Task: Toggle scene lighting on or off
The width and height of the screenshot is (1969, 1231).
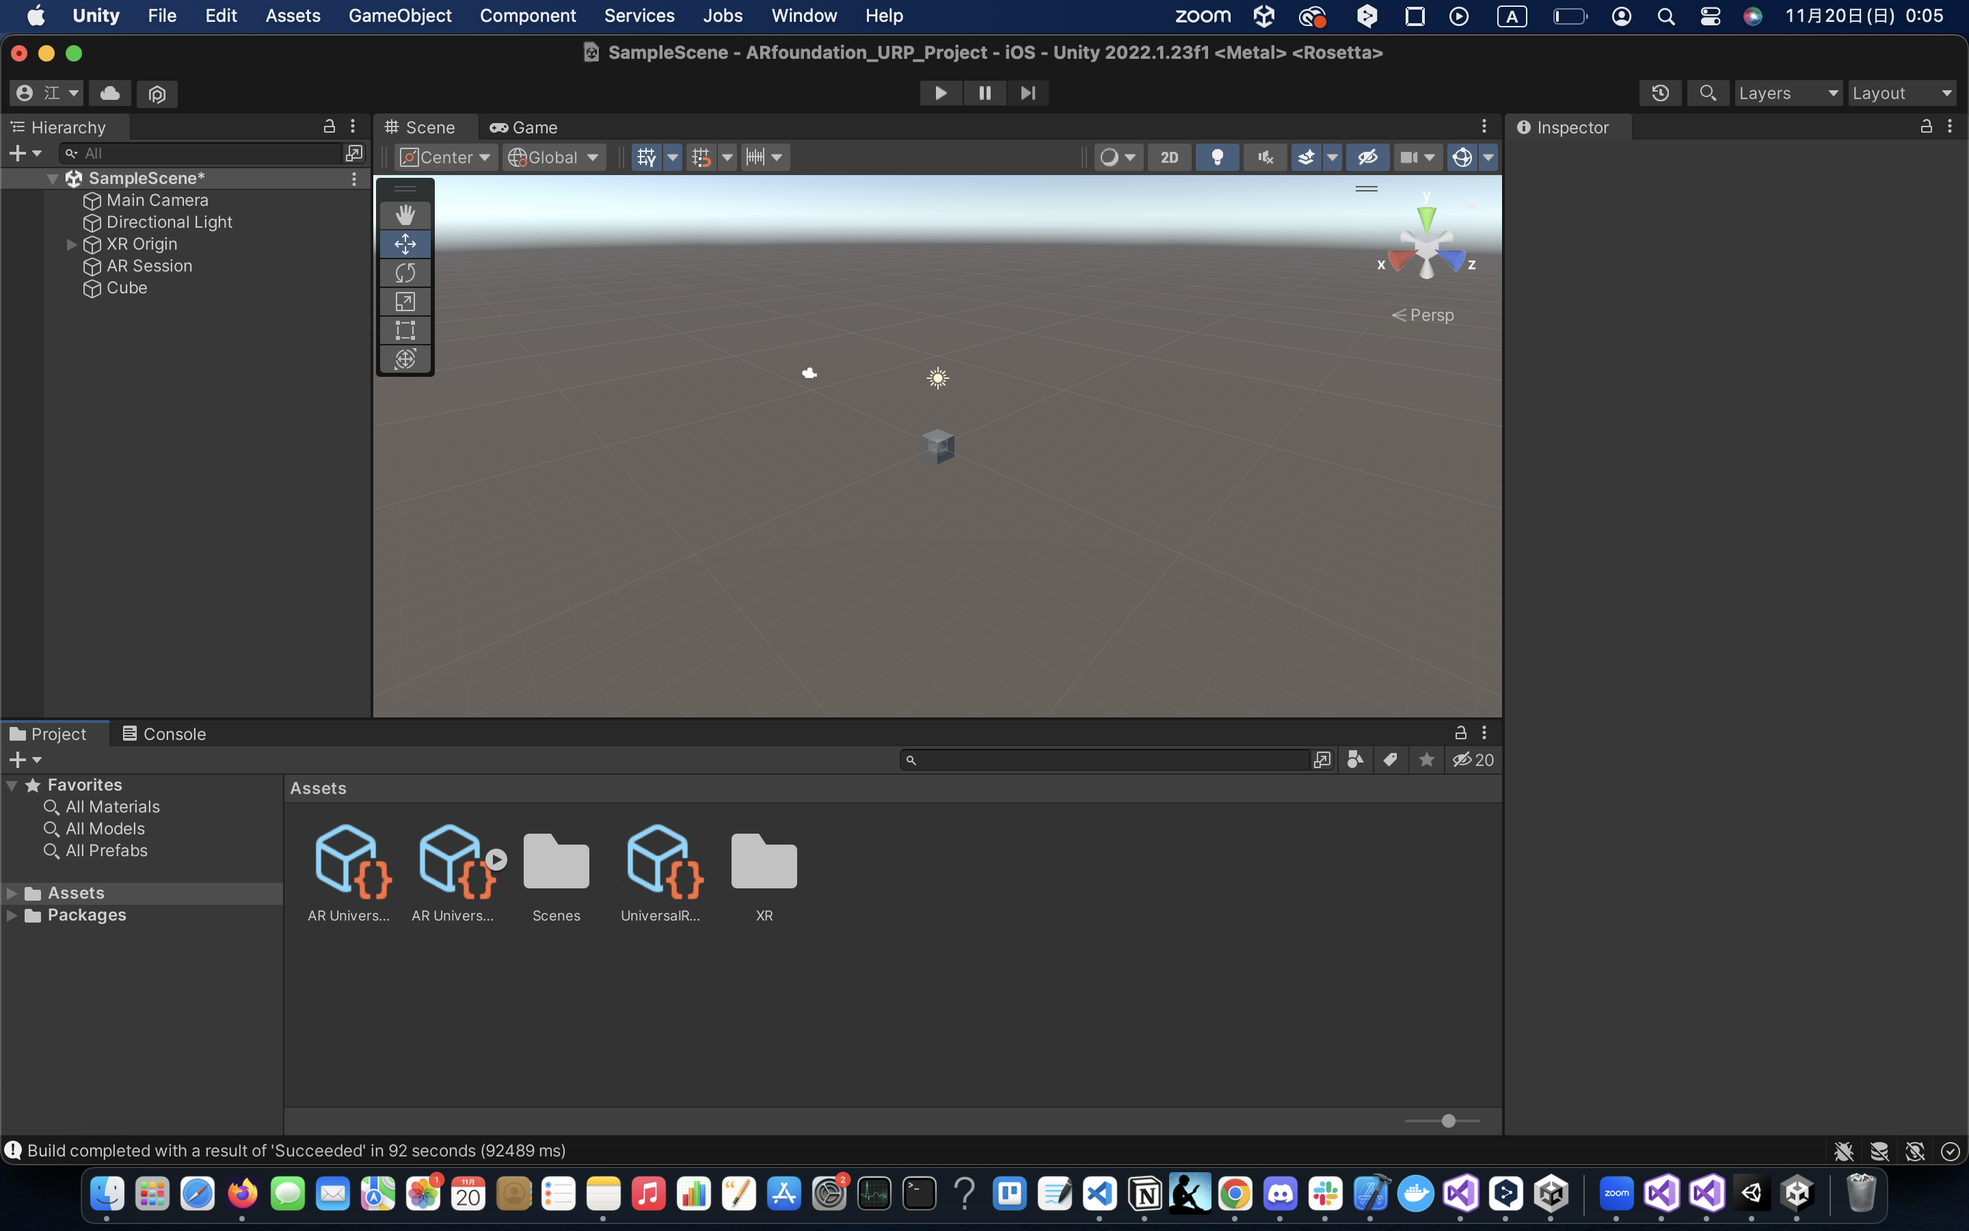Action: (x=1217, y=157)
